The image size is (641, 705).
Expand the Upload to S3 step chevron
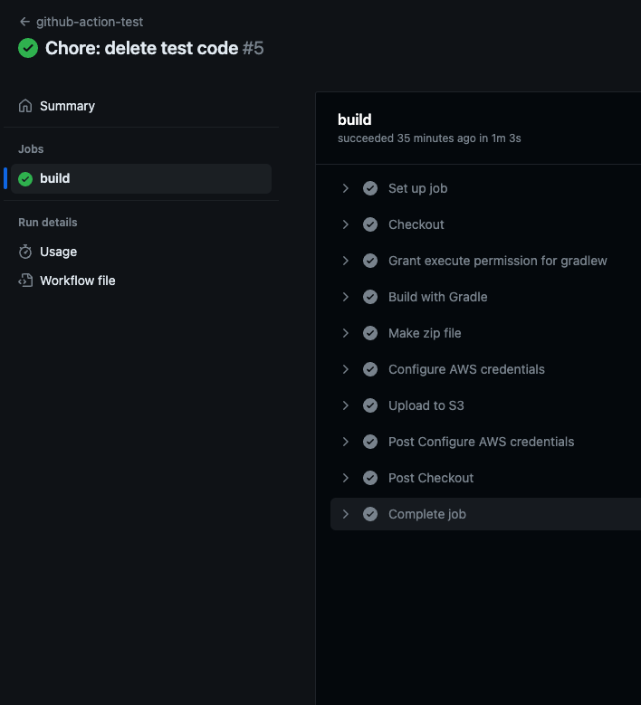pos(346,405)
